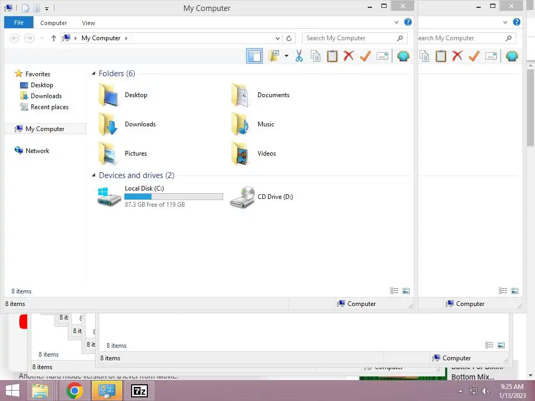Open Google Chrome from the taskbar
The image size is (535, 401).
coord(74,391)
